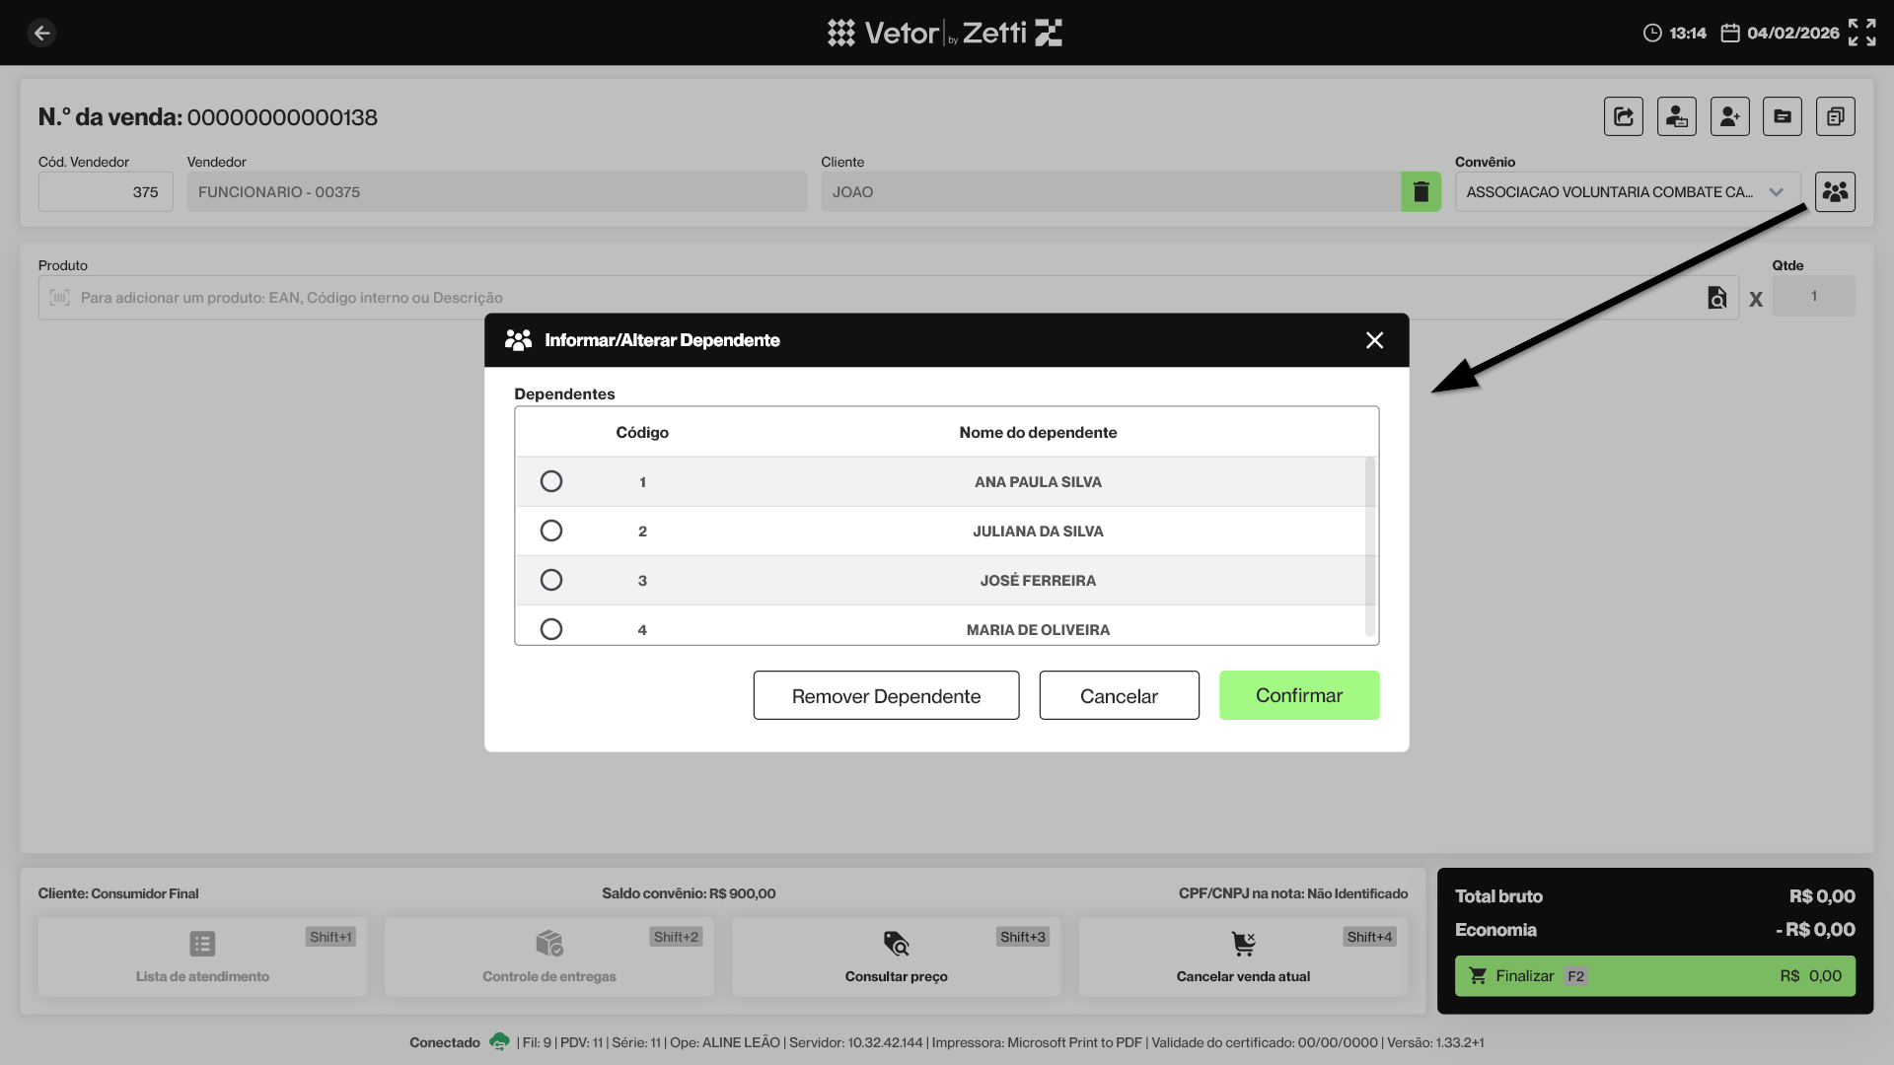1894x1065 pixels.
Task: Click the folder icon in sale header
Action: click(x=1782, y=116)
